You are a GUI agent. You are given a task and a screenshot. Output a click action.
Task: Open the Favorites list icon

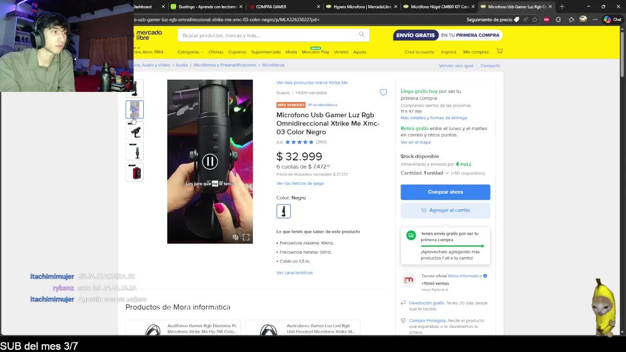click(x=571, y=20)
